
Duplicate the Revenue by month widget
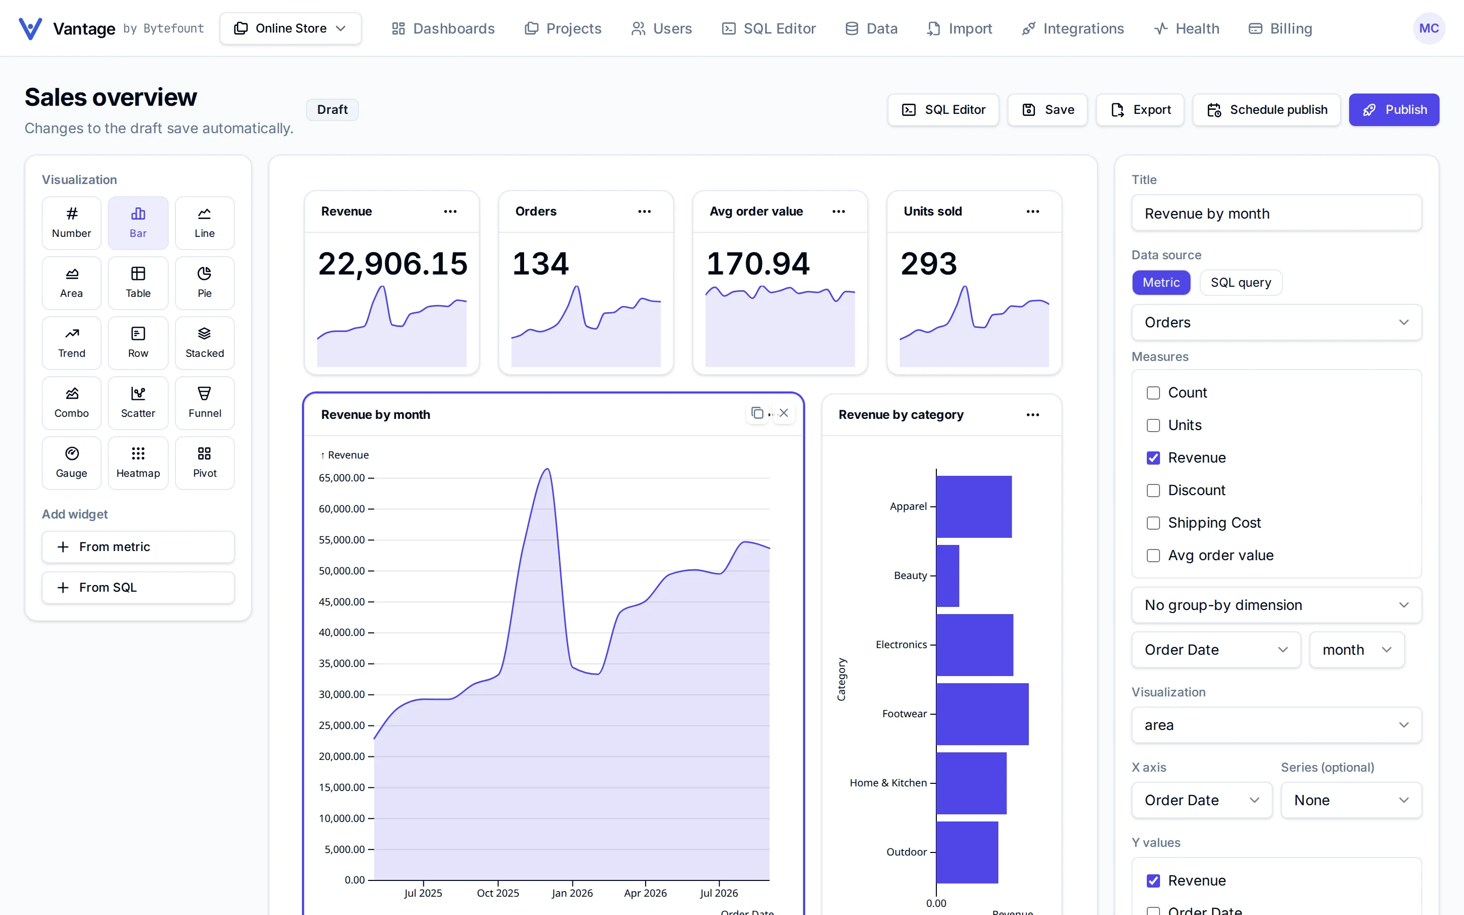(757, 413)
